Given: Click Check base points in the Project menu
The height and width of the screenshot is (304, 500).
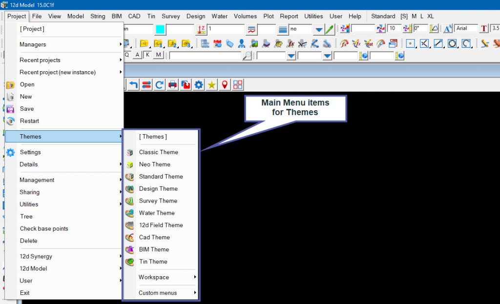Looking at the screenshot, I should (x=44, y=229).
